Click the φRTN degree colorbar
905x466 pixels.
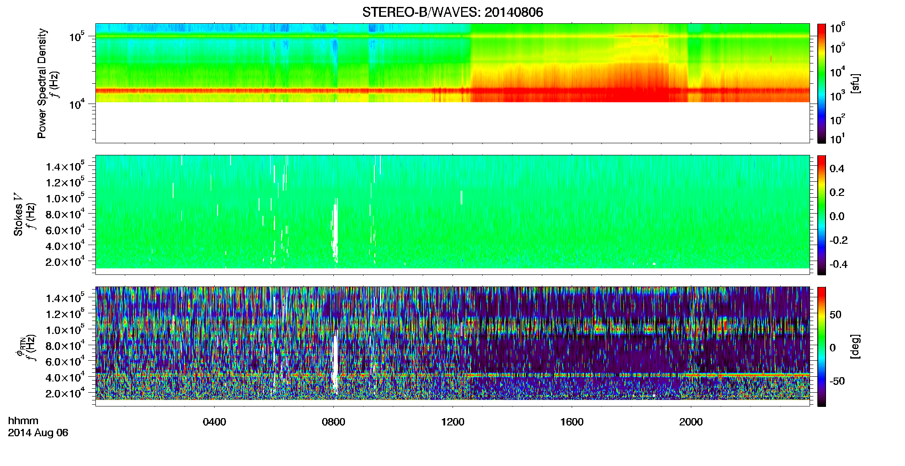click(822, 346)
